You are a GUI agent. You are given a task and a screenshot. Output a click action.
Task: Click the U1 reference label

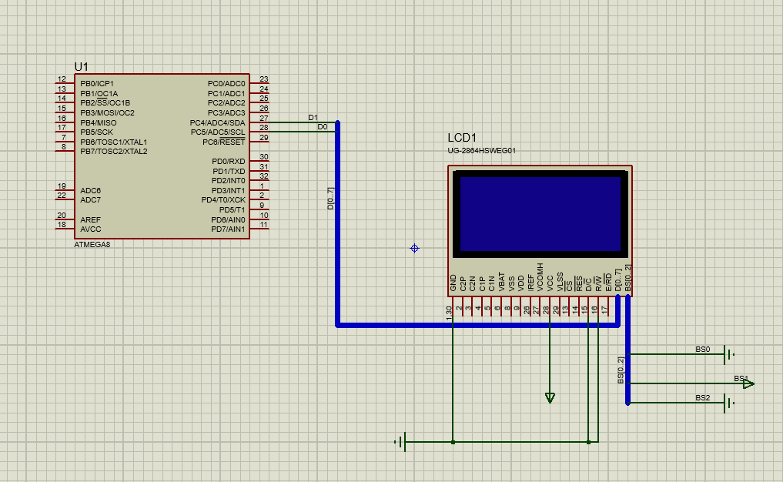[82, 67]
